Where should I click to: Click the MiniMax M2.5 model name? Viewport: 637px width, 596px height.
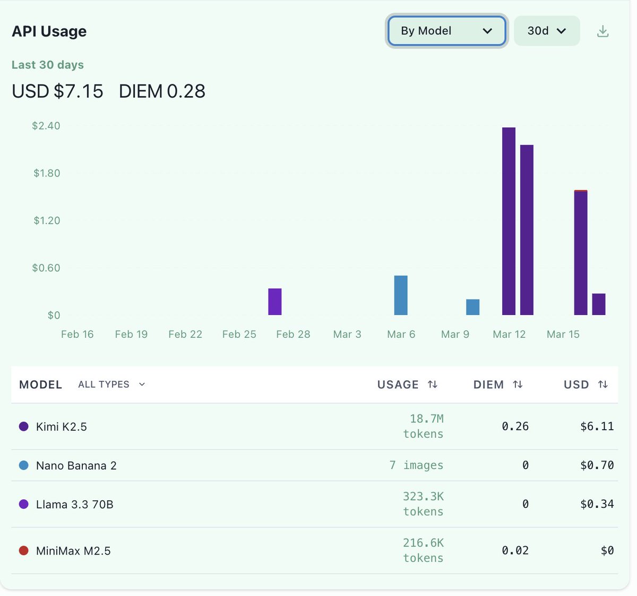(x=73, y=551)
